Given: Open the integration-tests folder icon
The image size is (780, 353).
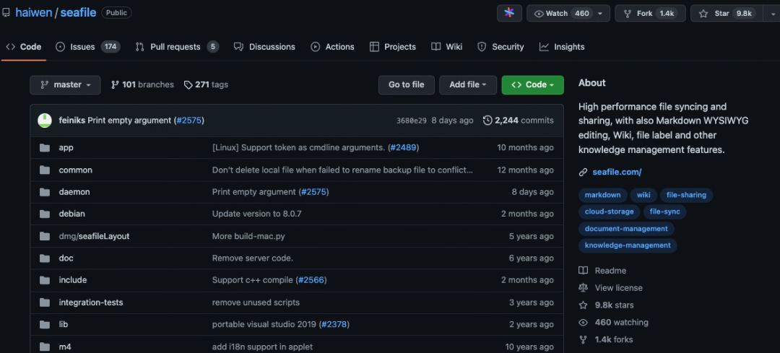Looking at the screenshot, I should [45, 302].
